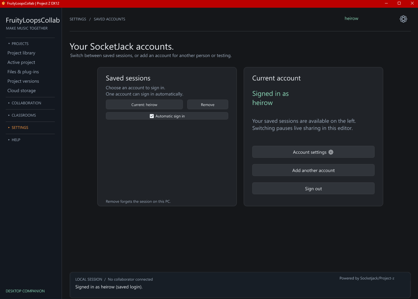Click the FruityLoopsCollab logo title
418x299 pixels.
click(33, 20)
